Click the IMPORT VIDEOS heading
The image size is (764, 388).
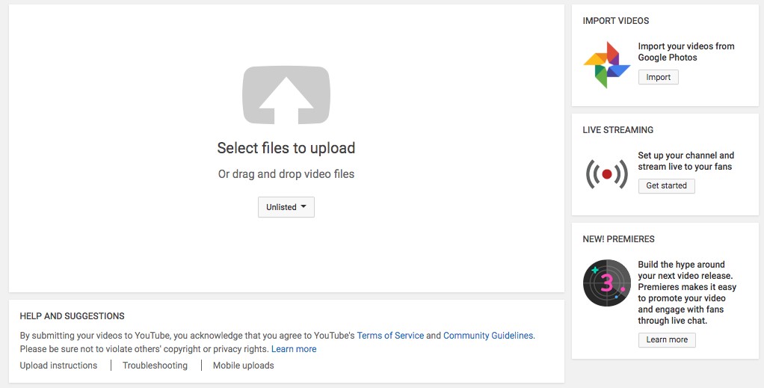click(x=615, y=21)
